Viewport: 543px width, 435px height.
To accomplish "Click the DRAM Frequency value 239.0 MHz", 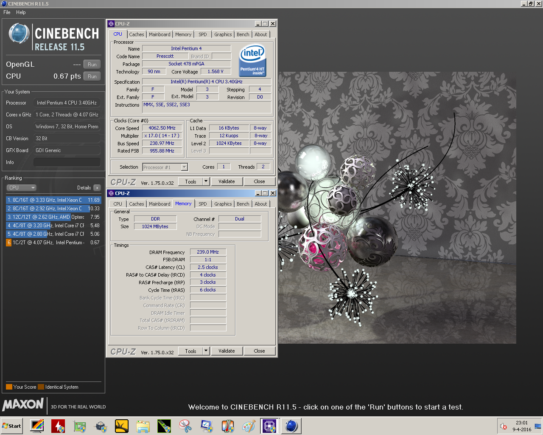I will (208, 252).
